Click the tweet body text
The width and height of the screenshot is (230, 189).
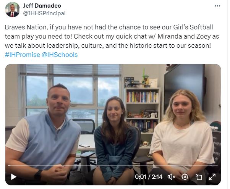(x=112, y=41)
